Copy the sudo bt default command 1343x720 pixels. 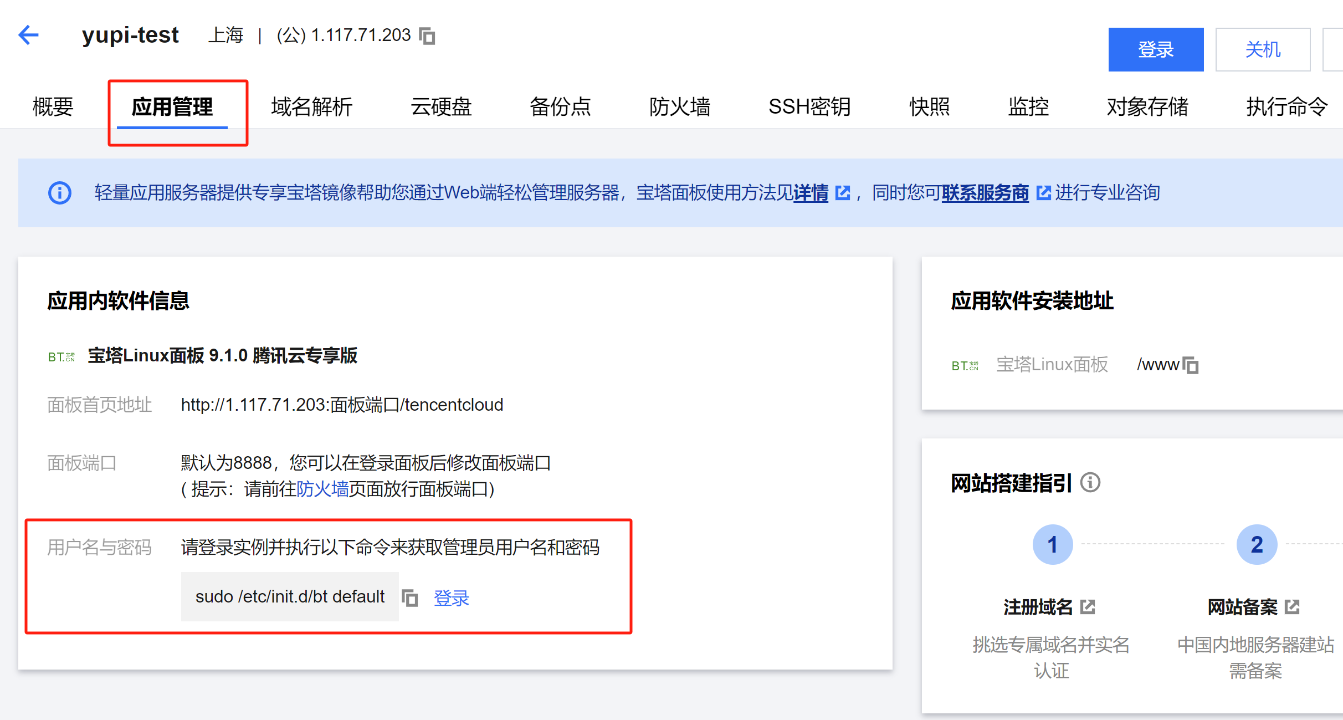tap(409, 598)
